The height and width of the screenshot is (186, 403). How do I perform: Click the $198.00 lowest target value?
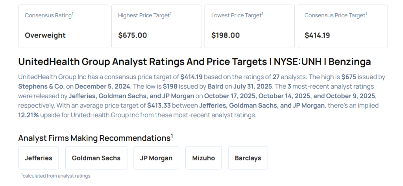pos(226,35)
